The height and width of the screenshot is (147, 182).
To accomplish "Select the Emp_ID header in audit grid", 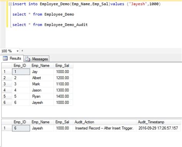I will coord(21,122).
